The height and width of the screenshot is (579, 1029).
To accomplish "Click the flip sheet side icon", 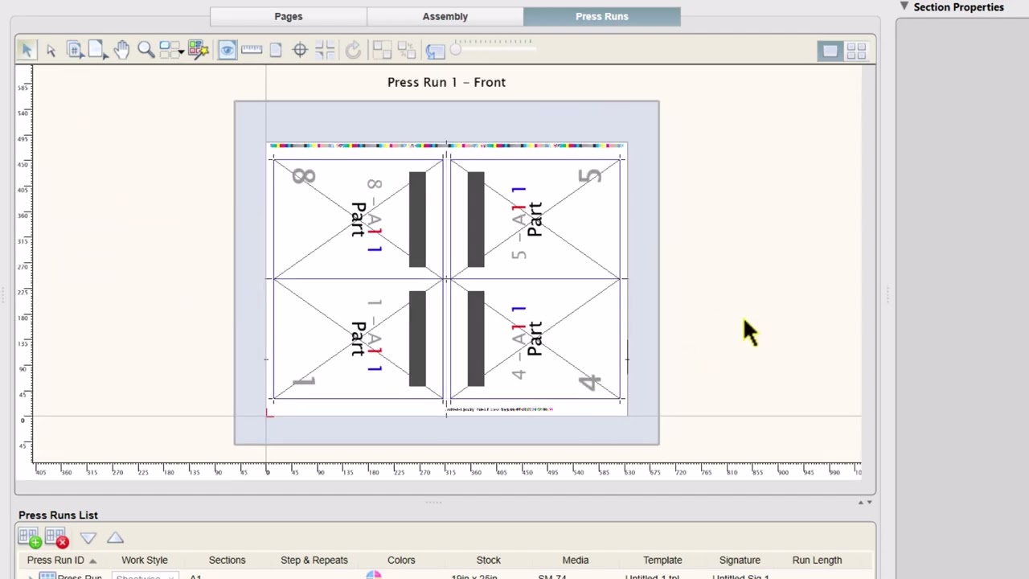I will coord(435,51).
